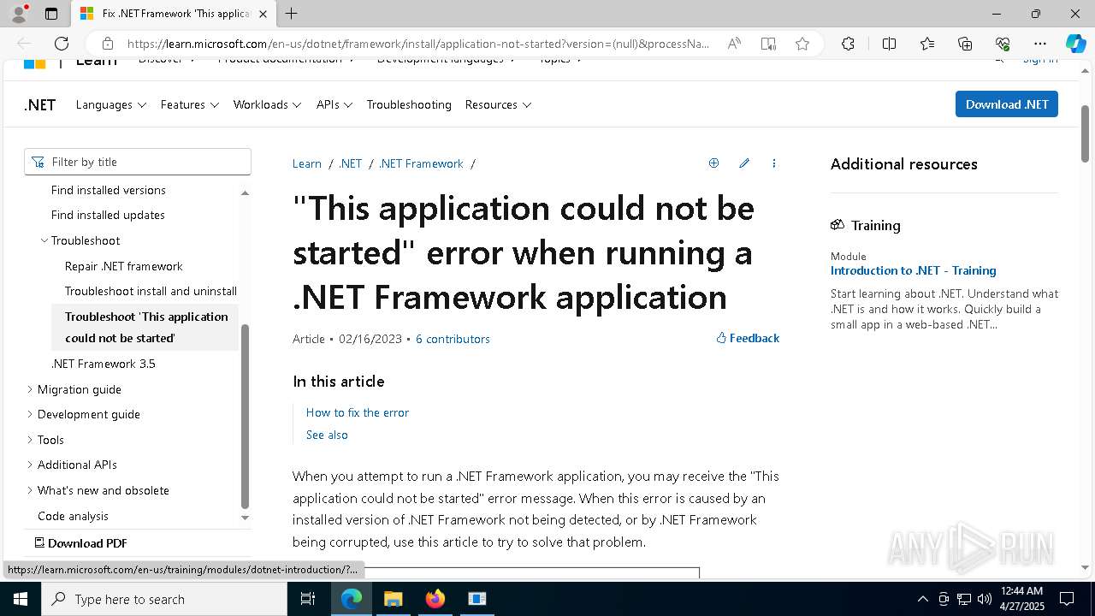This screenshot has height=616, width=1095.
Task: Open Task View on the taskbar
Action: click(308, 599)
